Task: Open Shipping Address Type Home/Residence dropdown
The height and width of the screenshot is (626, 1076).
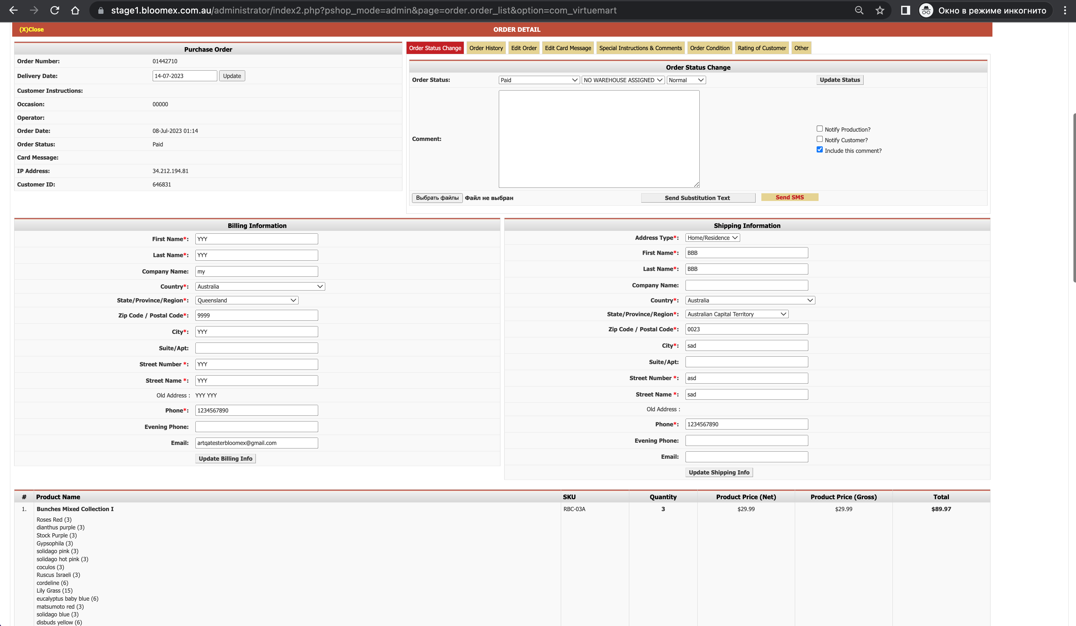Action: [x=712, y=238]
